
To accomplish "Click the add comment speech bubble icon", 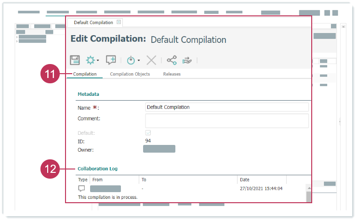I will point(111,60).
